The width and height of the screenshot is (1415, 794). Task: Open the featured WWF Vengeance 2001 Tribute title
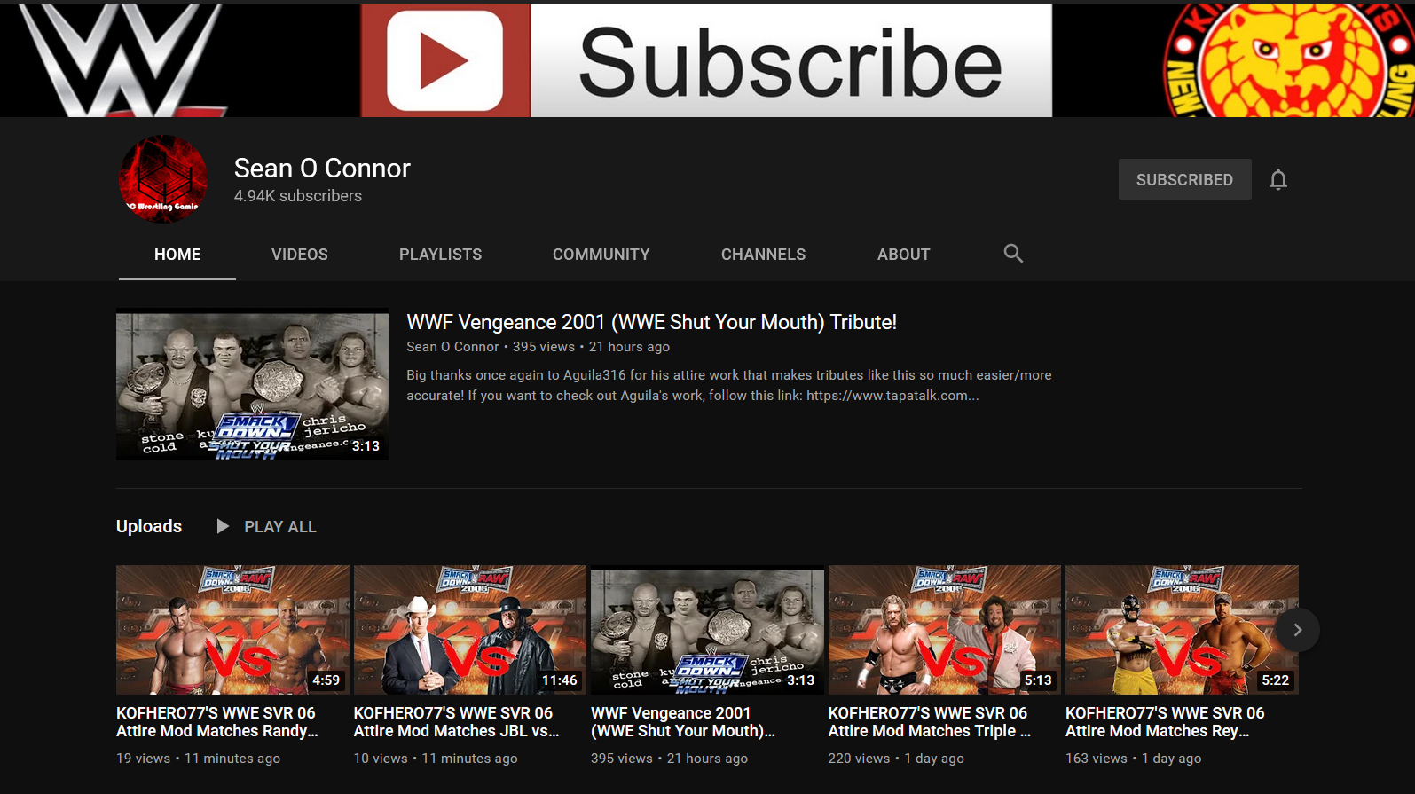tap(651, 322)
